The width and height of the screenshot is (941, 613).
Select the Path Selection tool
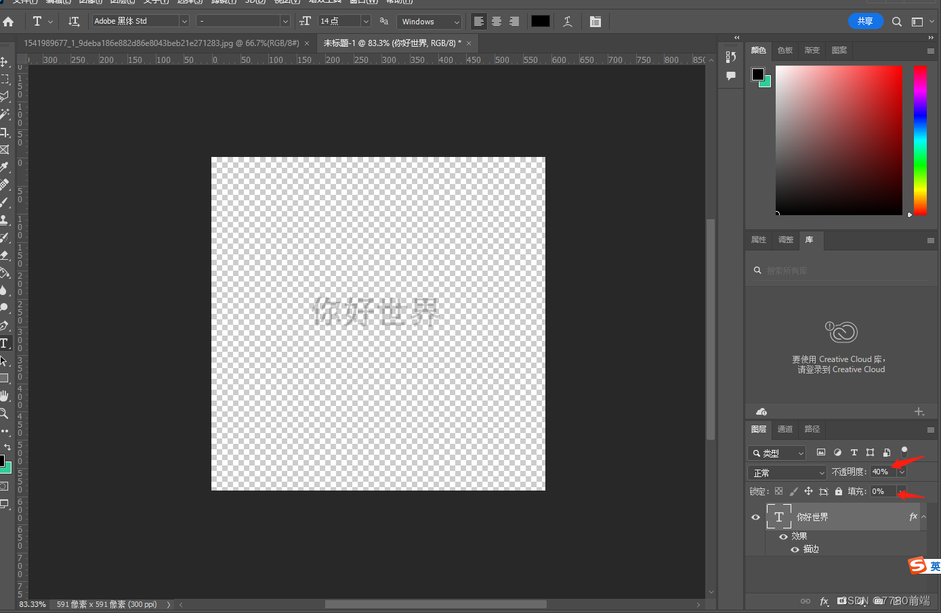[x=5, y=361]
